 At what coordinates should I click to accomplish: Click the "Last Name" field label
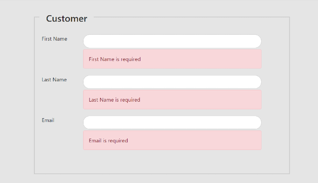[x=54, y=80]
